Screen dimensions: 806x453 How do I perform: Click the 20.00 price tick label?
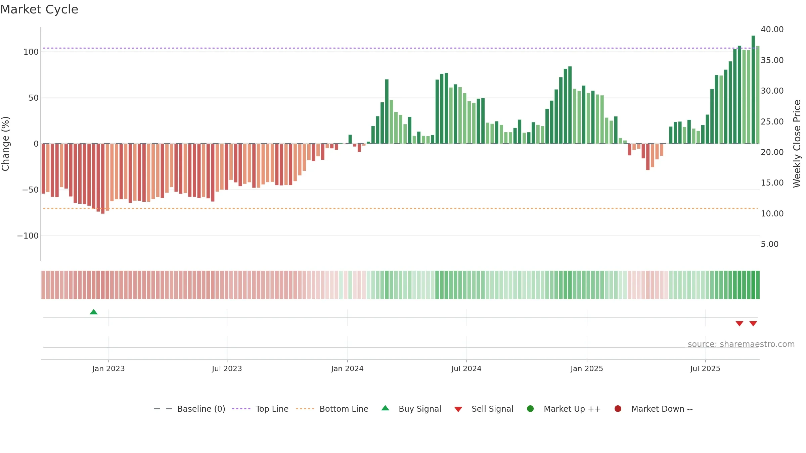click(772, 152)
